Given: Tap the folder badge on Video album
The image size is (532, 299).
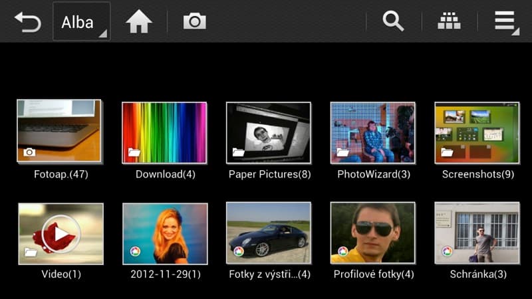Looking at the screenshot, I should 31,252.
